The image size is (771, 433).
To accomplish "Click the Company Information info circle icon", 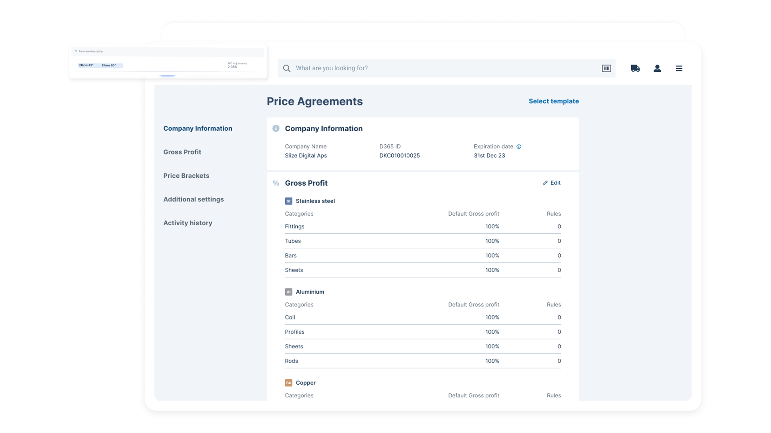I will (x=276, y=128).
